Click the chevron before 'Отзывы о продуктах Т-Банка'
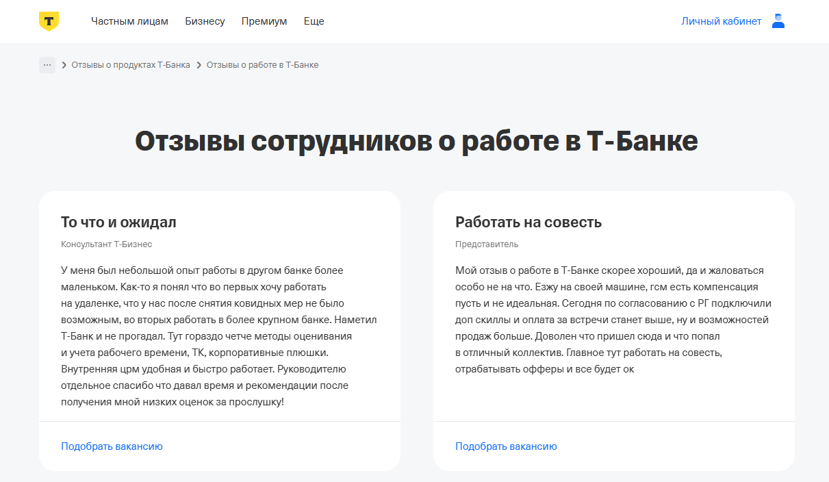 tap(64, 65)
